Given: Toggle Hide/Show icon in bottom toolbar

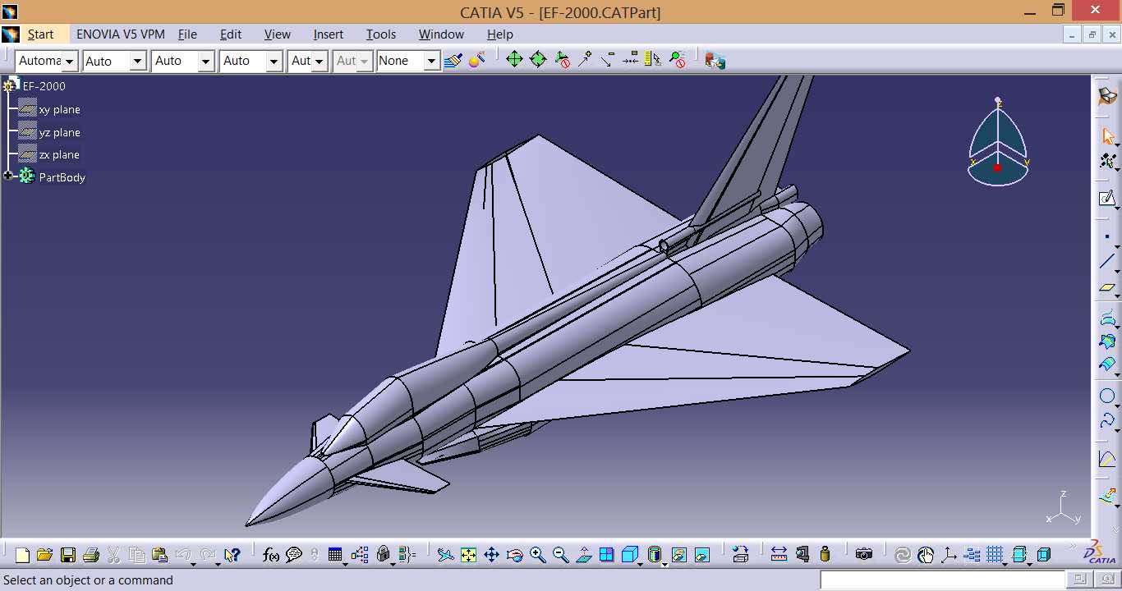Looking at the screenshot, I should [x=678, y=555].
